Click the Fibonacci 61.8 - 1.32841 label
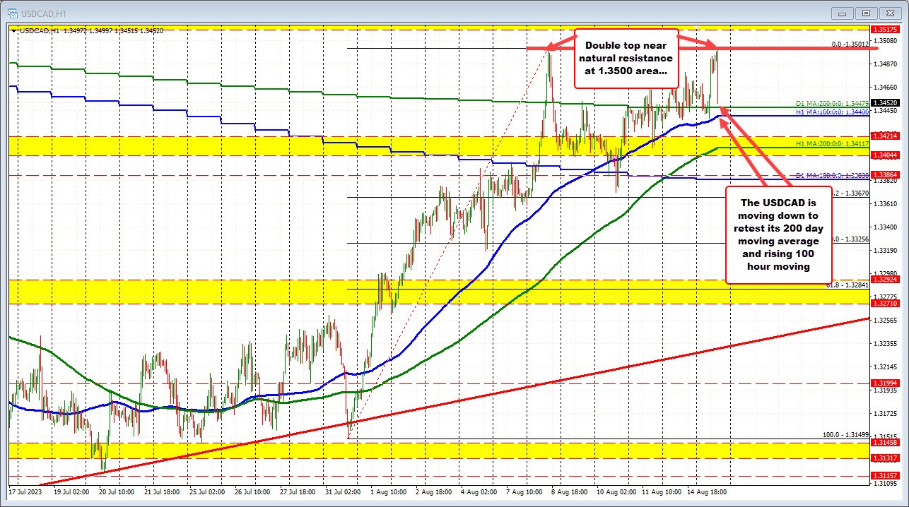The image size is (909, 507). [x=848, y=285]
